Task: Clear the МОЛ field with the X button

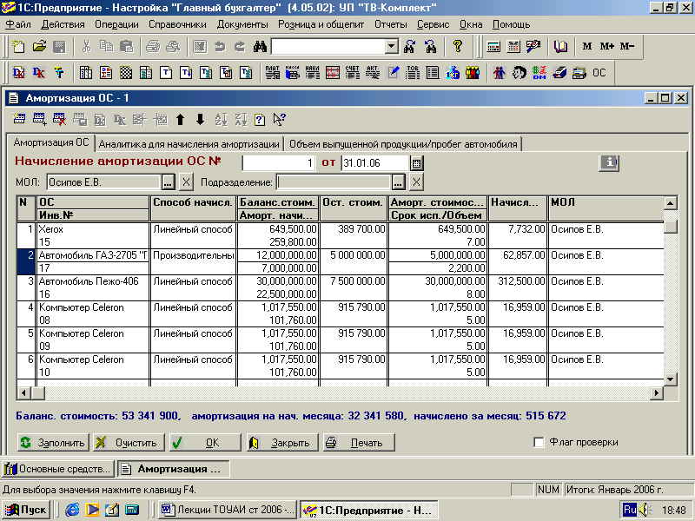Action: 186,182
